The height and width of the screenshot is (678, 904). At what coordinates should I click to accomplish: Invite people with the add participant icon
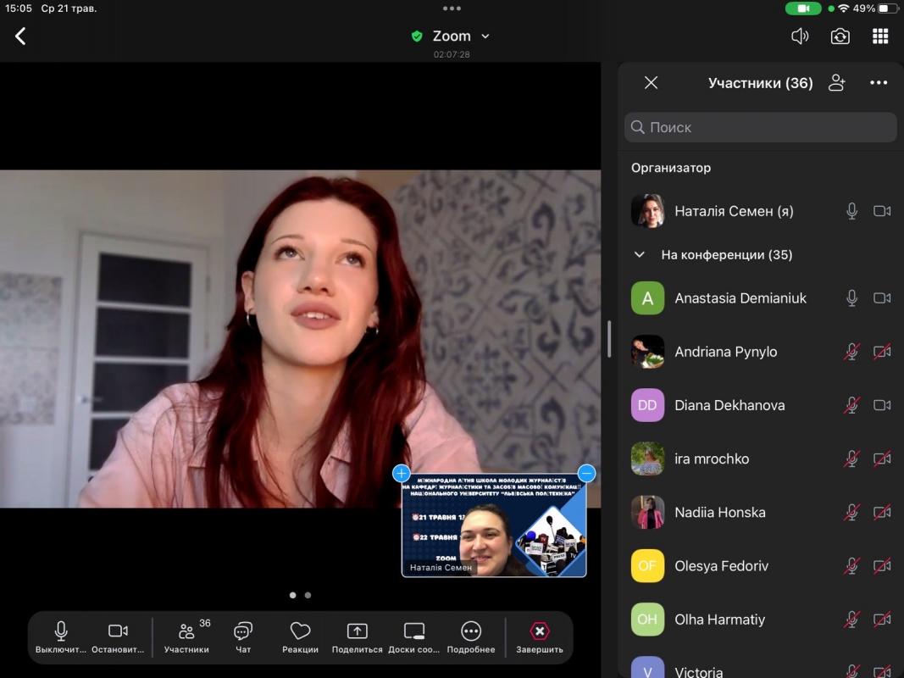(837, 82)
